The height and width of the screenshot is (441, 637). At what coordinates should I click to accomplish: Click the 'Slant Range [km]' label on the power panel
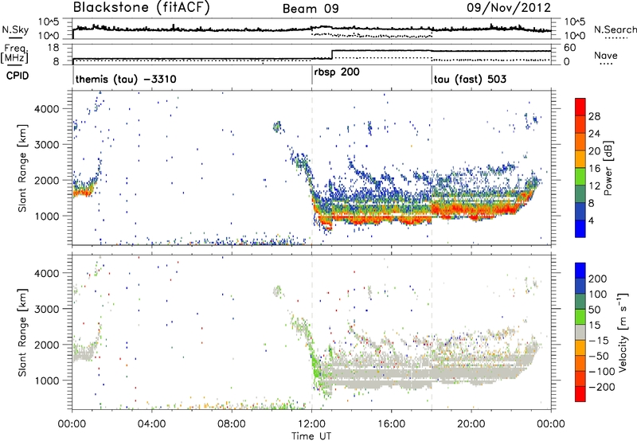22,168
